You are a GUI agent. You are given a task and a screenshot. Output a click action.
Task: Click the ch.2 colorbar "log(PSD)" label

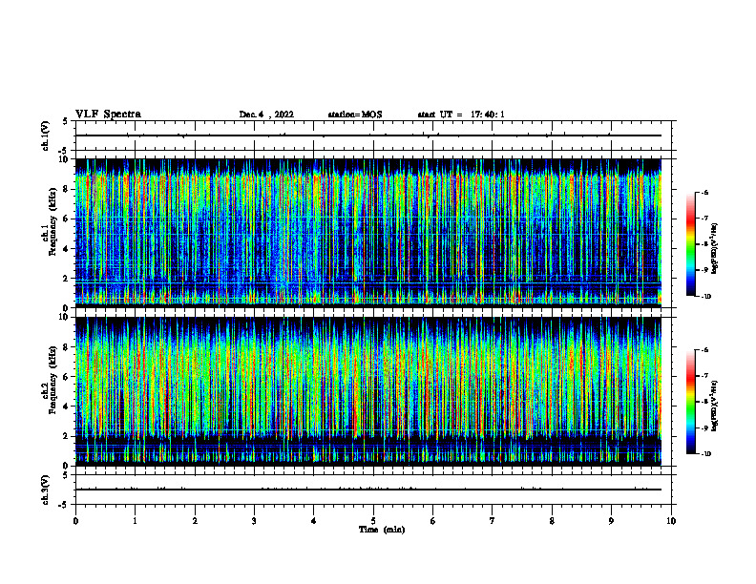tap(715, 407)
